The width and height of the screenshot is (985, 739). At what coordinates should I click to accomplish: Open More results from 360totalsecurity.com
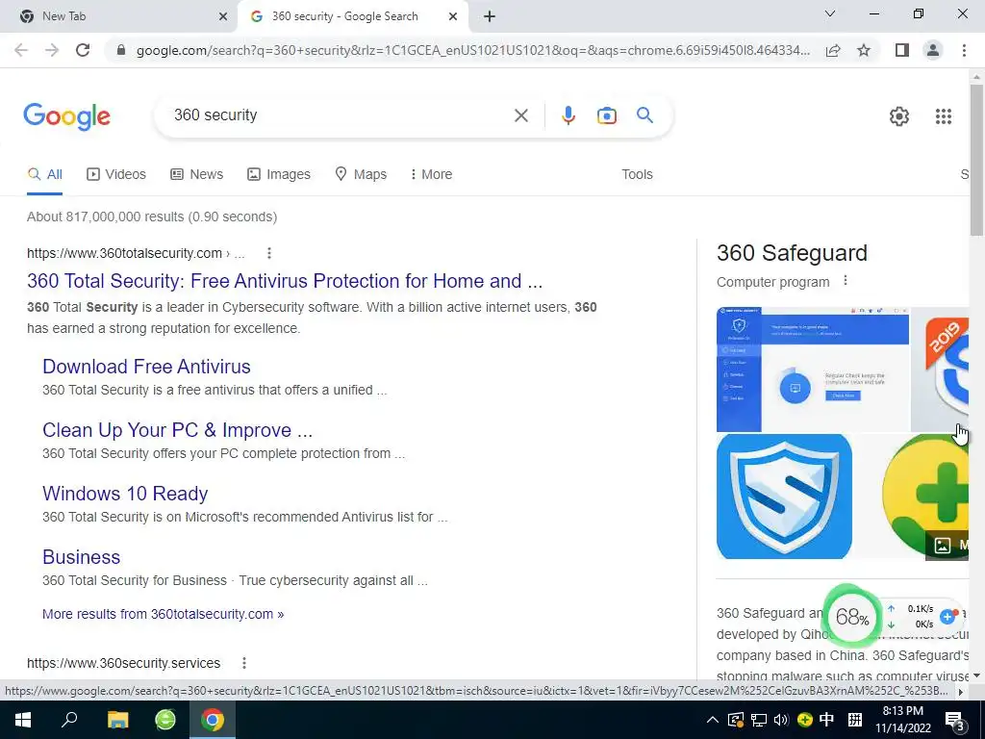click(163, 614)
